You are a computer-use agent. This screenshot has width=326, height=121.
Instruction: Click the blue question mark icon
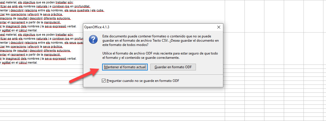coord(93,39)
